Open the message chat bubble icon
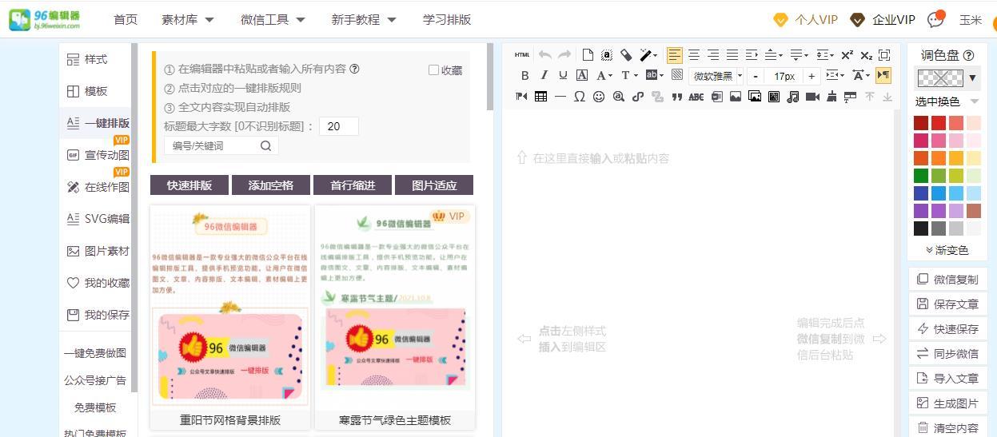Screen dimensions: 997x437 click(935, 19)
